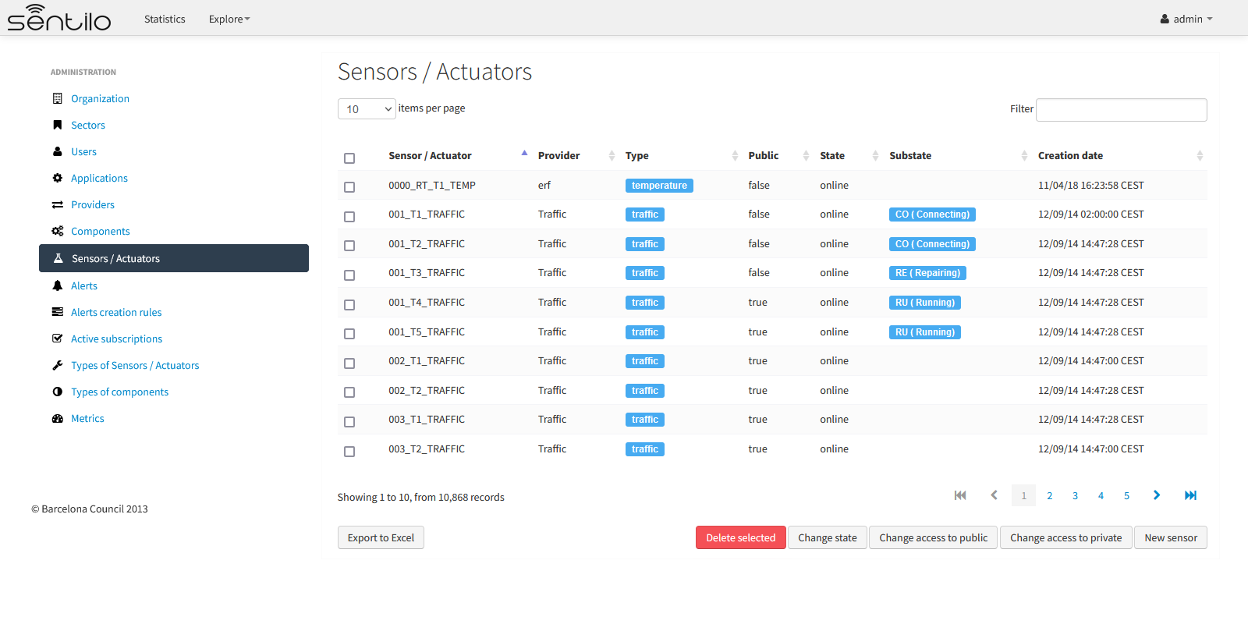Click the Applications gear icon
The width and height of the screenshot is (1248, 624).
pos(57,178)
